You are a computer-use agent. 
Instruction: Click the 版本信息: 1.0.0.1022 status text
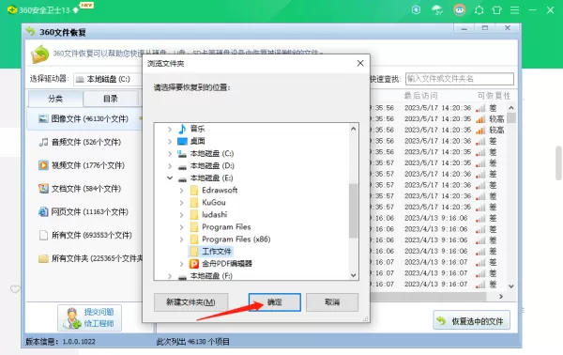(x=60, y=341)
